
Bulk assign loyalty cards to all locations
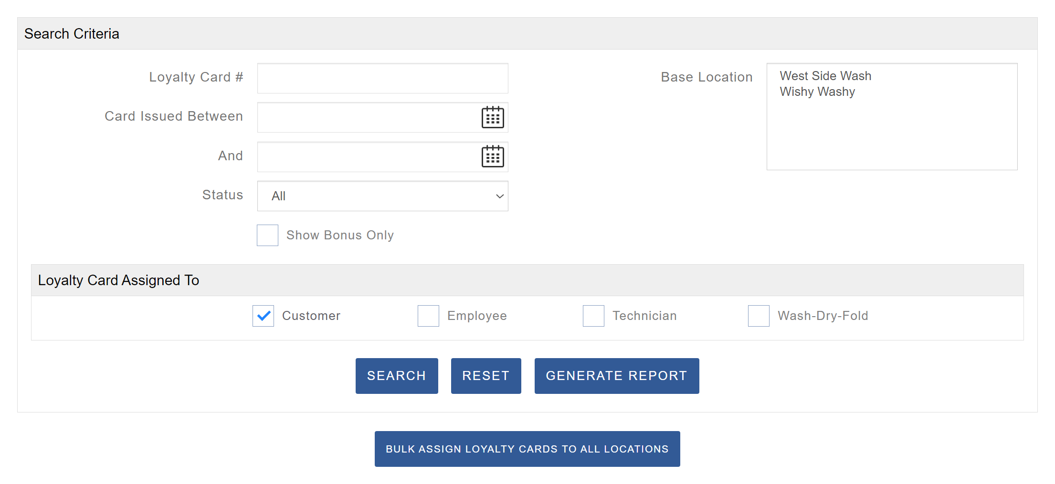click(x=527, y=449)
